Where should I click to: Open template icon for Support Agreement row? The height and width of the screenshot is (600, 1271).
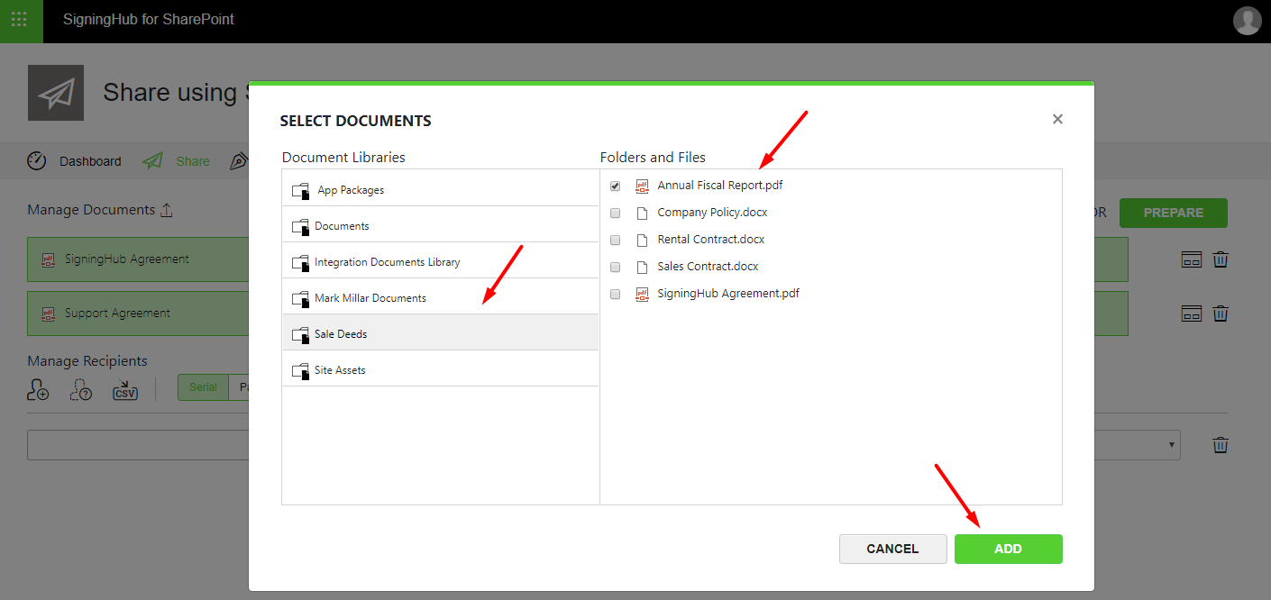[x=1191, y=314]
